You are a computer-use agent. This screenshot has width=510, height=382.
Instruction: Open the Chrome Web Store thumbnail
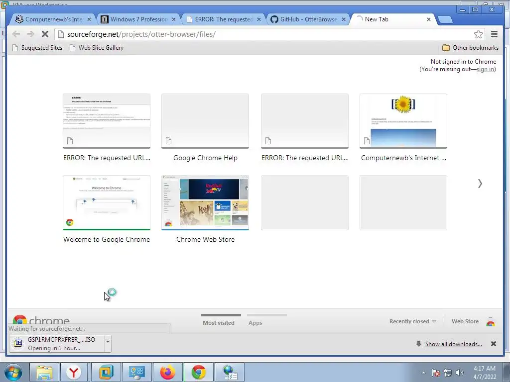tap(205, 203)
